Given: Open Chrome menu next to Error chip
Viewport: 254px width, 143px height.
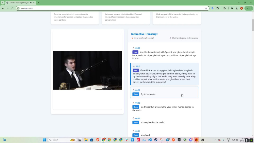Looking at the screenshot, I should coord(251,8).
